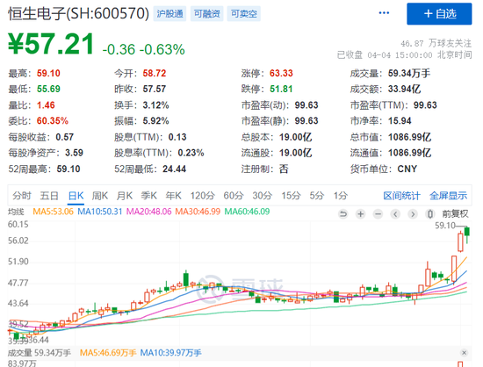Image resolution: width=483 pixels, height=367 pixels.
Task: Click the 沪股通 tag
Action: (169, 14)
